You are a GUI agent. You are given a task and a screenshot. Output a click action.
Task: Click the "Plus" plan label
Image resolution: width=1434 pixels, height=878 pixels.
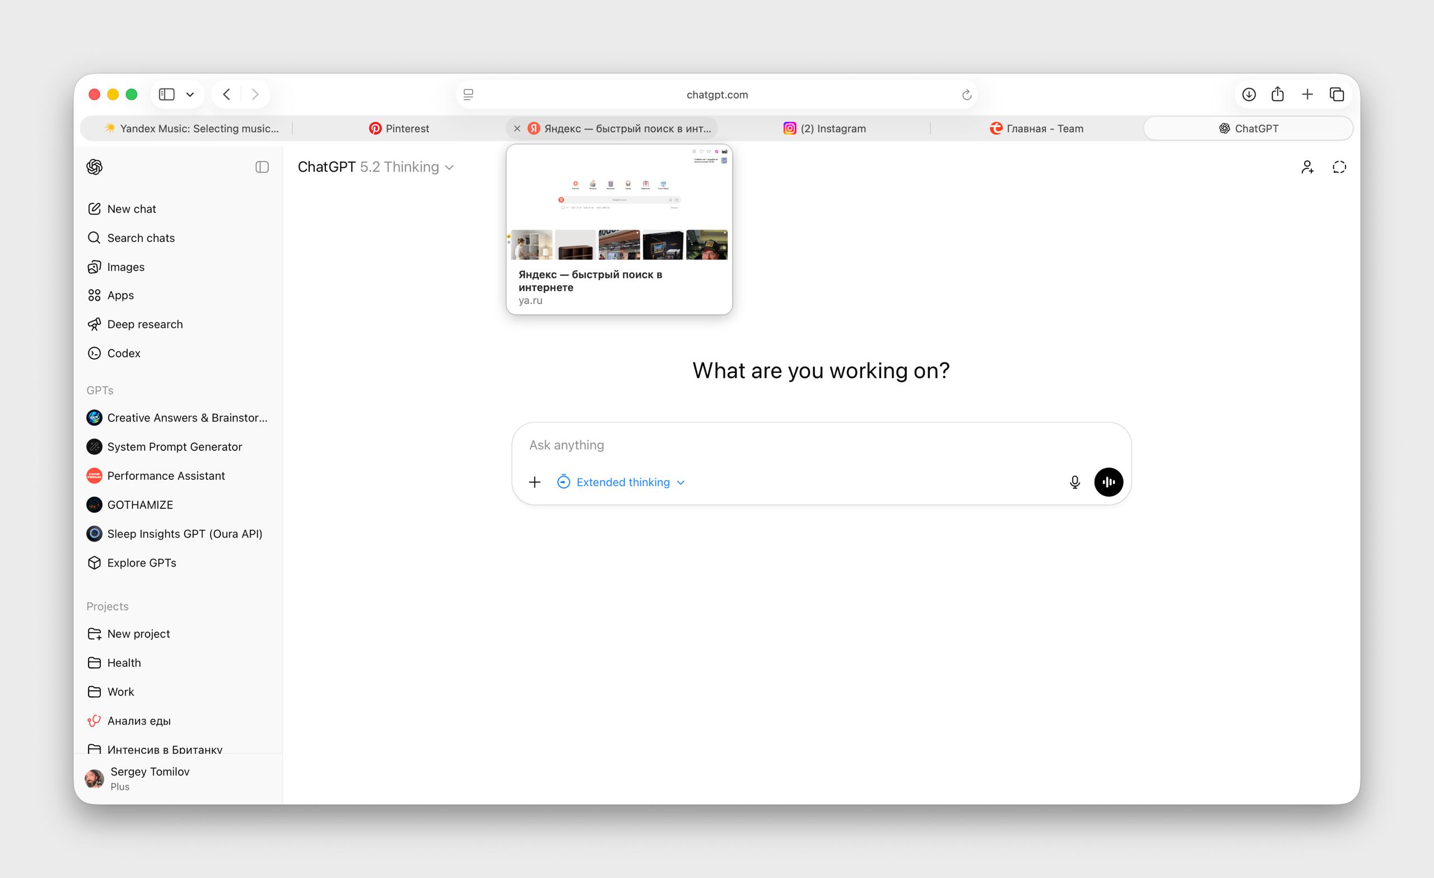120,787
